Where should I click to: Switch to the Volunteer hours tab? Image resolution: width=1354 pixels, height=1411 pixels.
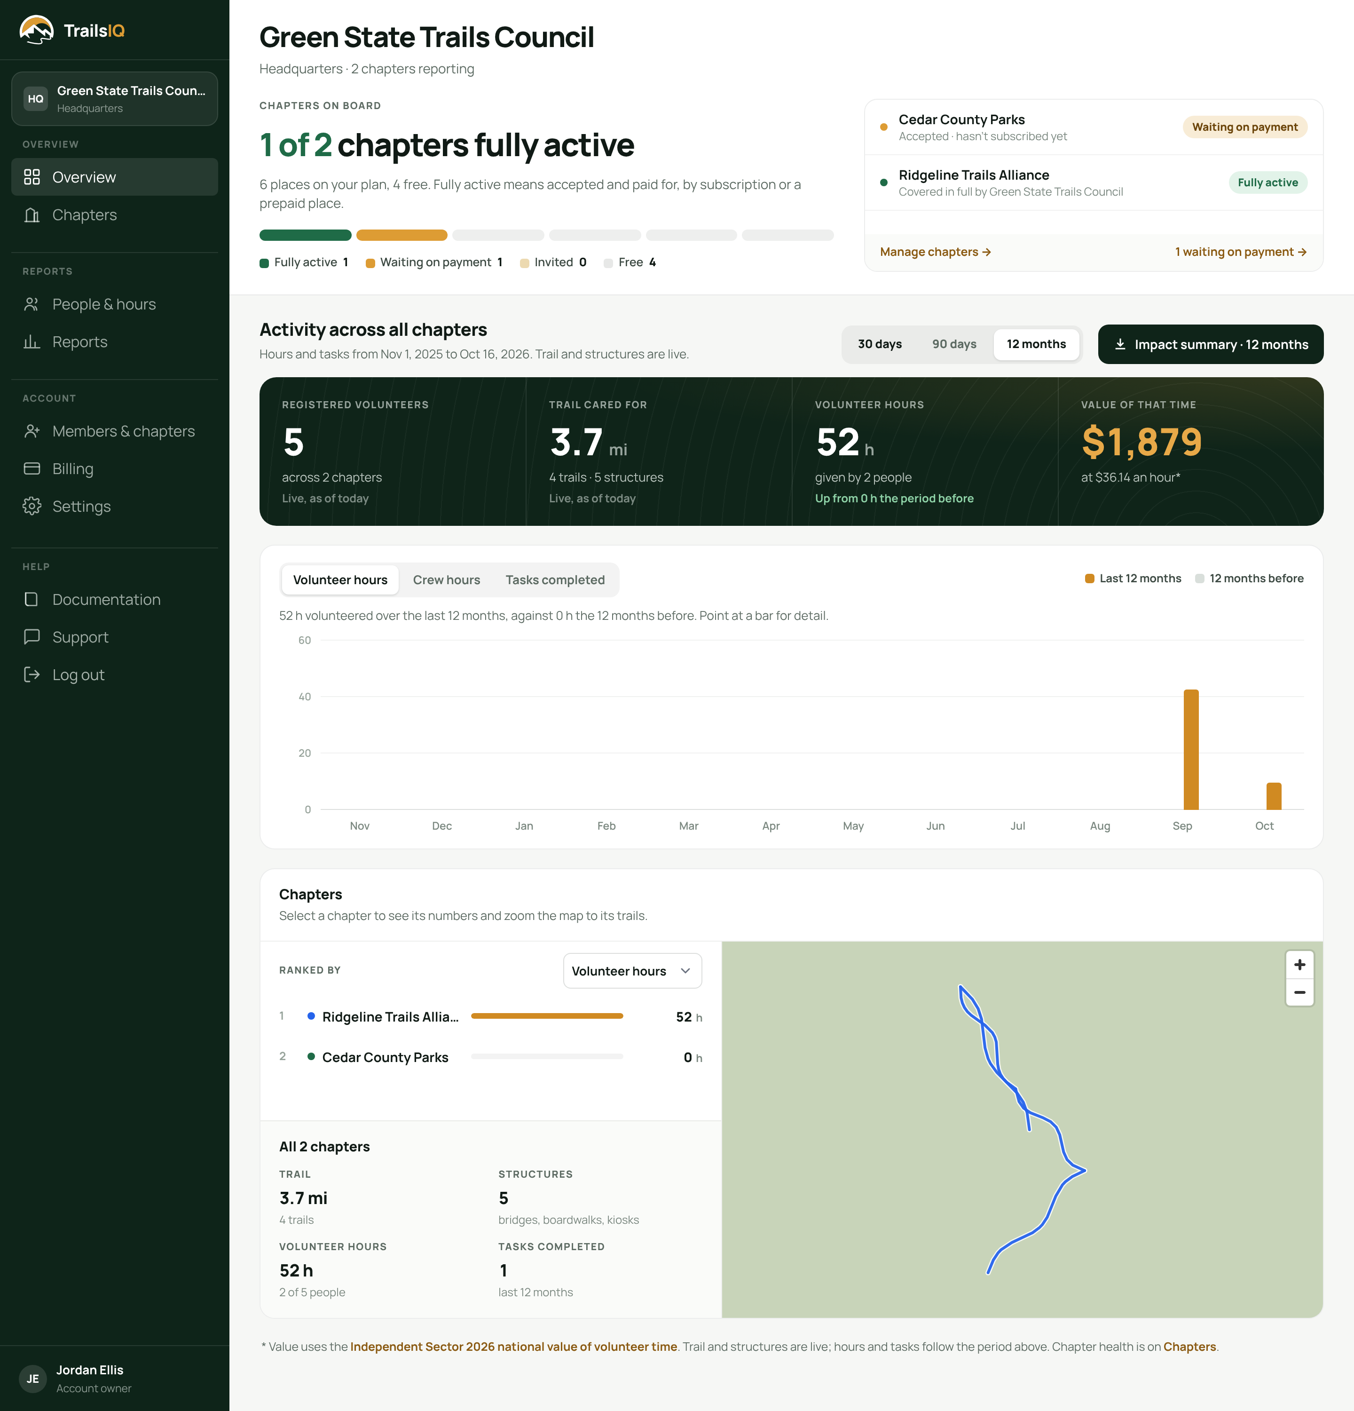coord(339,579)
